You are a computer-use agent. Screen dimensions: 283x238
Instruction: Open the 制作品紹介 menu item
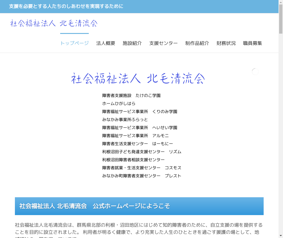[x=197, y=43]
